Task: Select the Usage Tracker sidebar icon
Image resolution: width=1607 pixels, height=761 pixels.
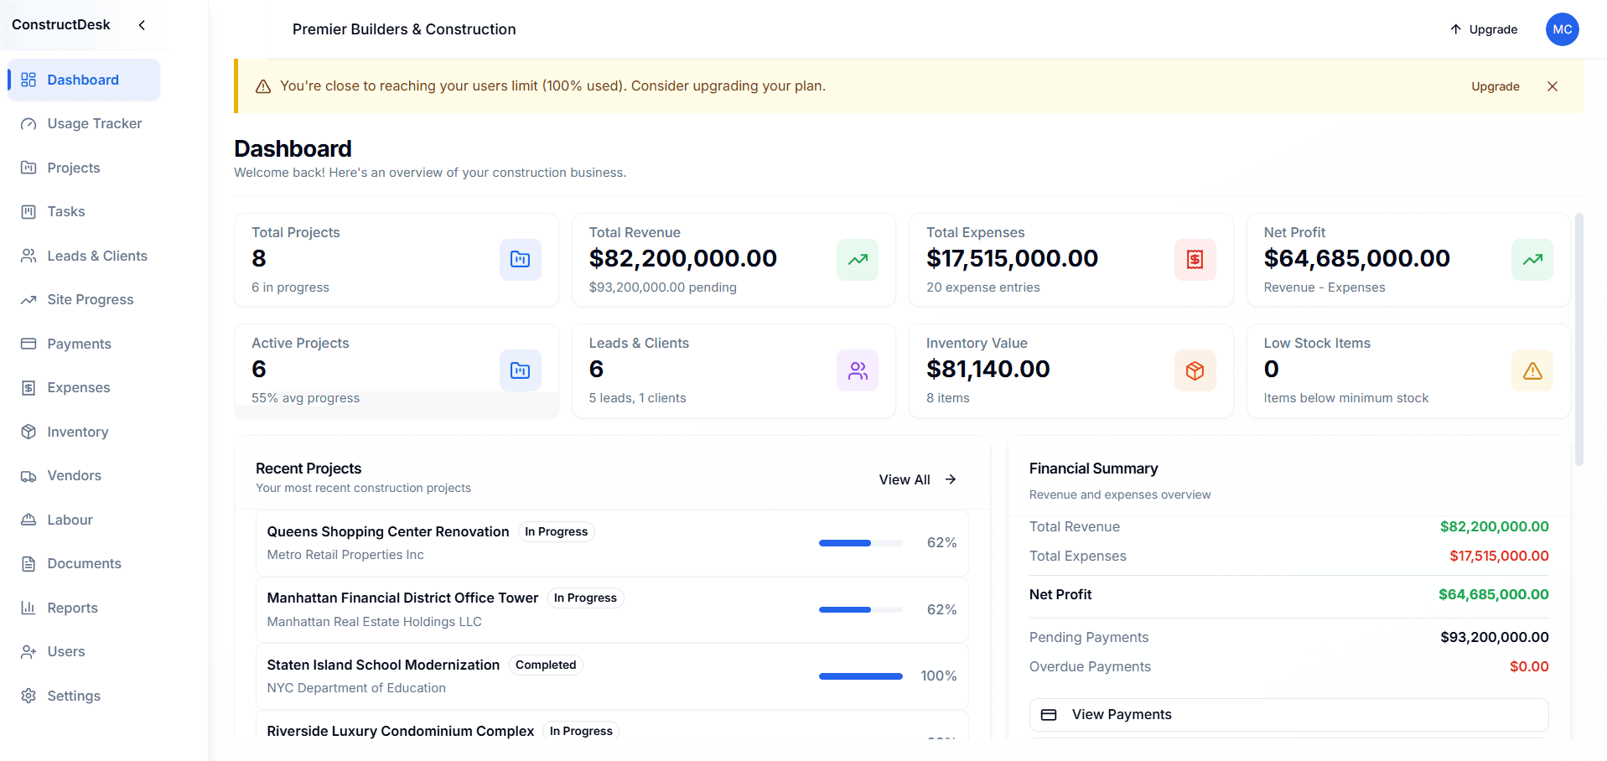Action: click(29, 123)
